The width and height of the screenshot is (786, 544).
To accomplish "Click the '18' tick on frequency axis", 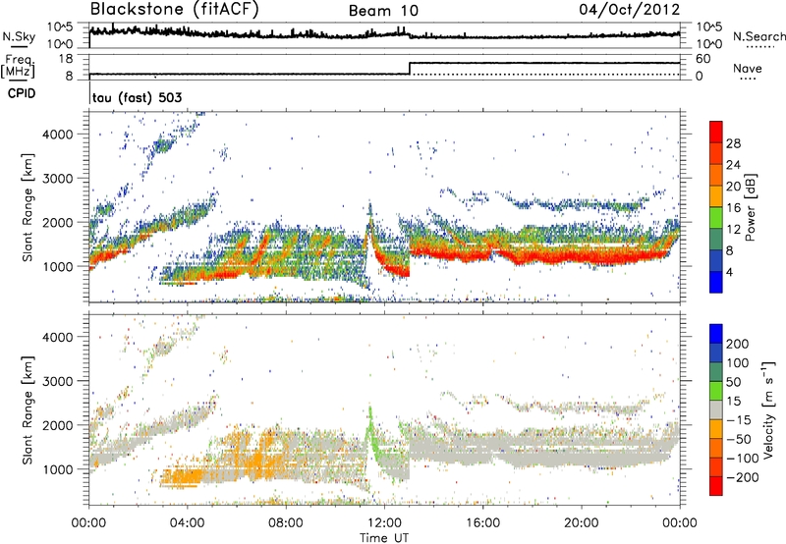I will (65, 59).
